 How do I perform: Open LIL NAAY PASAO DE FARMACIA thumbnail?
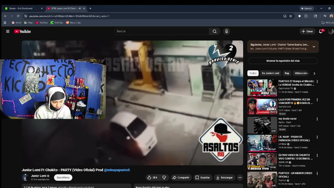coord(262,143)
